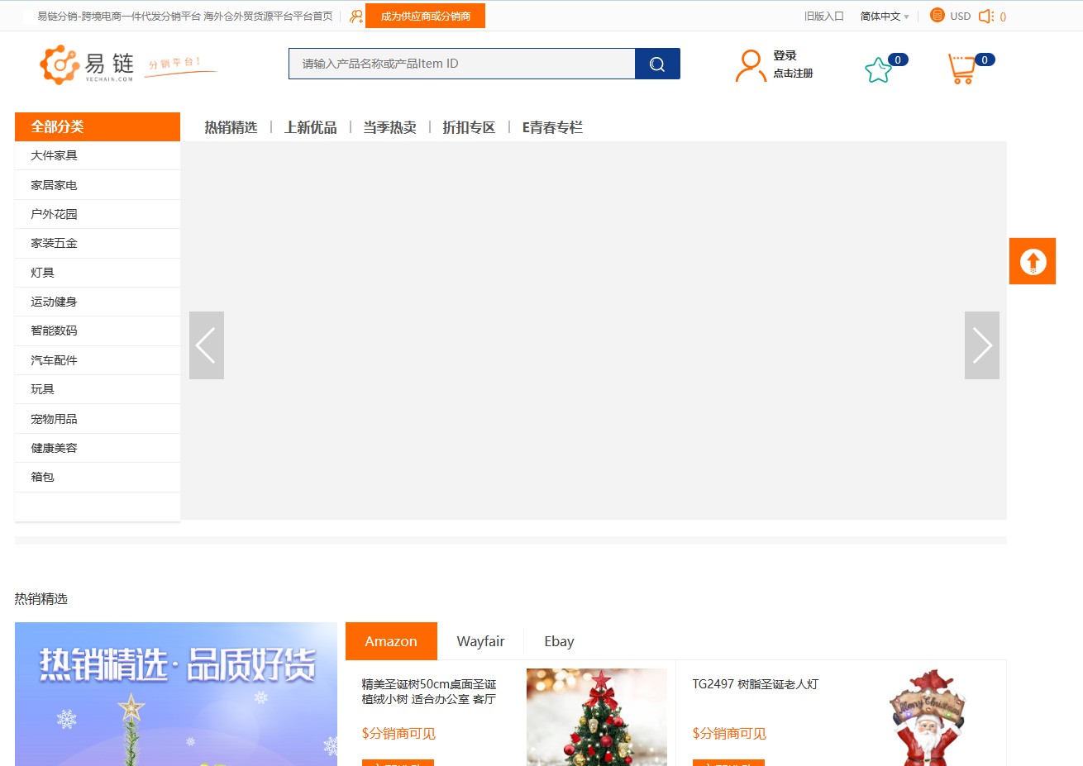
Task: Click the Yechain logo
Action: tap(87, 64)
